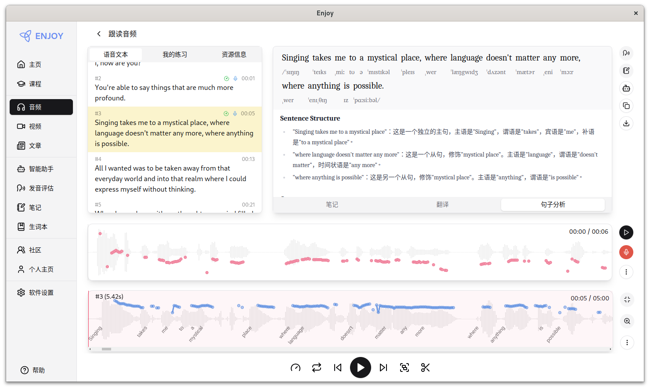Screen dimensions: 650x389
Task: Zoom in on the waveform with the magnifier
Action: pyautogui.click(x=627, y=321)
